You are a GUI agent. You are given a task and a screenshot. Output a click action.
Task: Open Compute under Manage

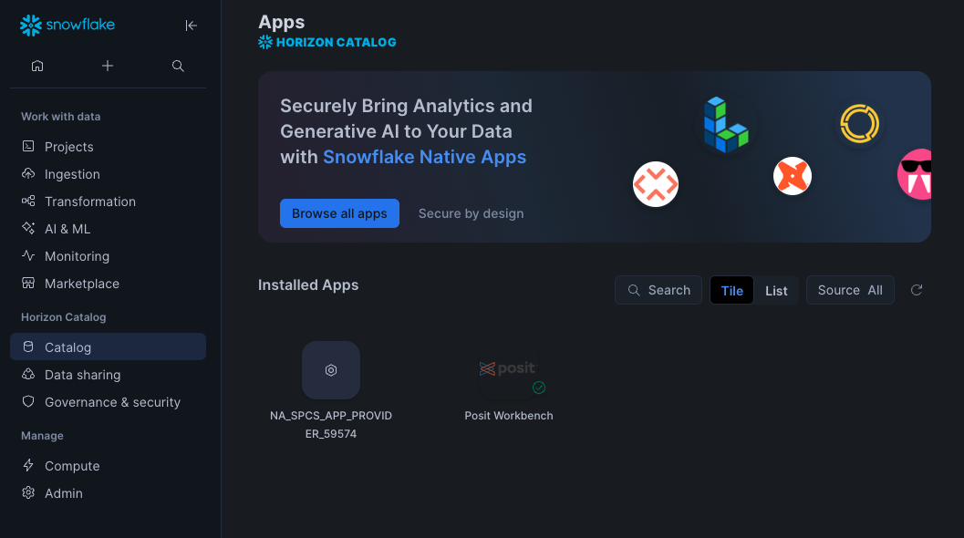tap(108, 465)
